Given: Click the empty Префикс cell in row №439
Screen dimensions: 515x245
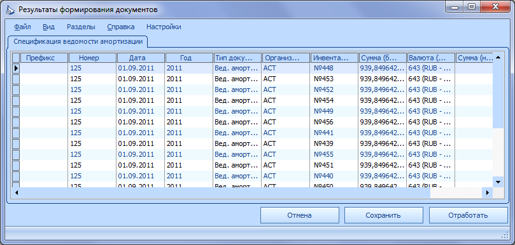Looking at the screenshot, I should click(x=45, y=144).
